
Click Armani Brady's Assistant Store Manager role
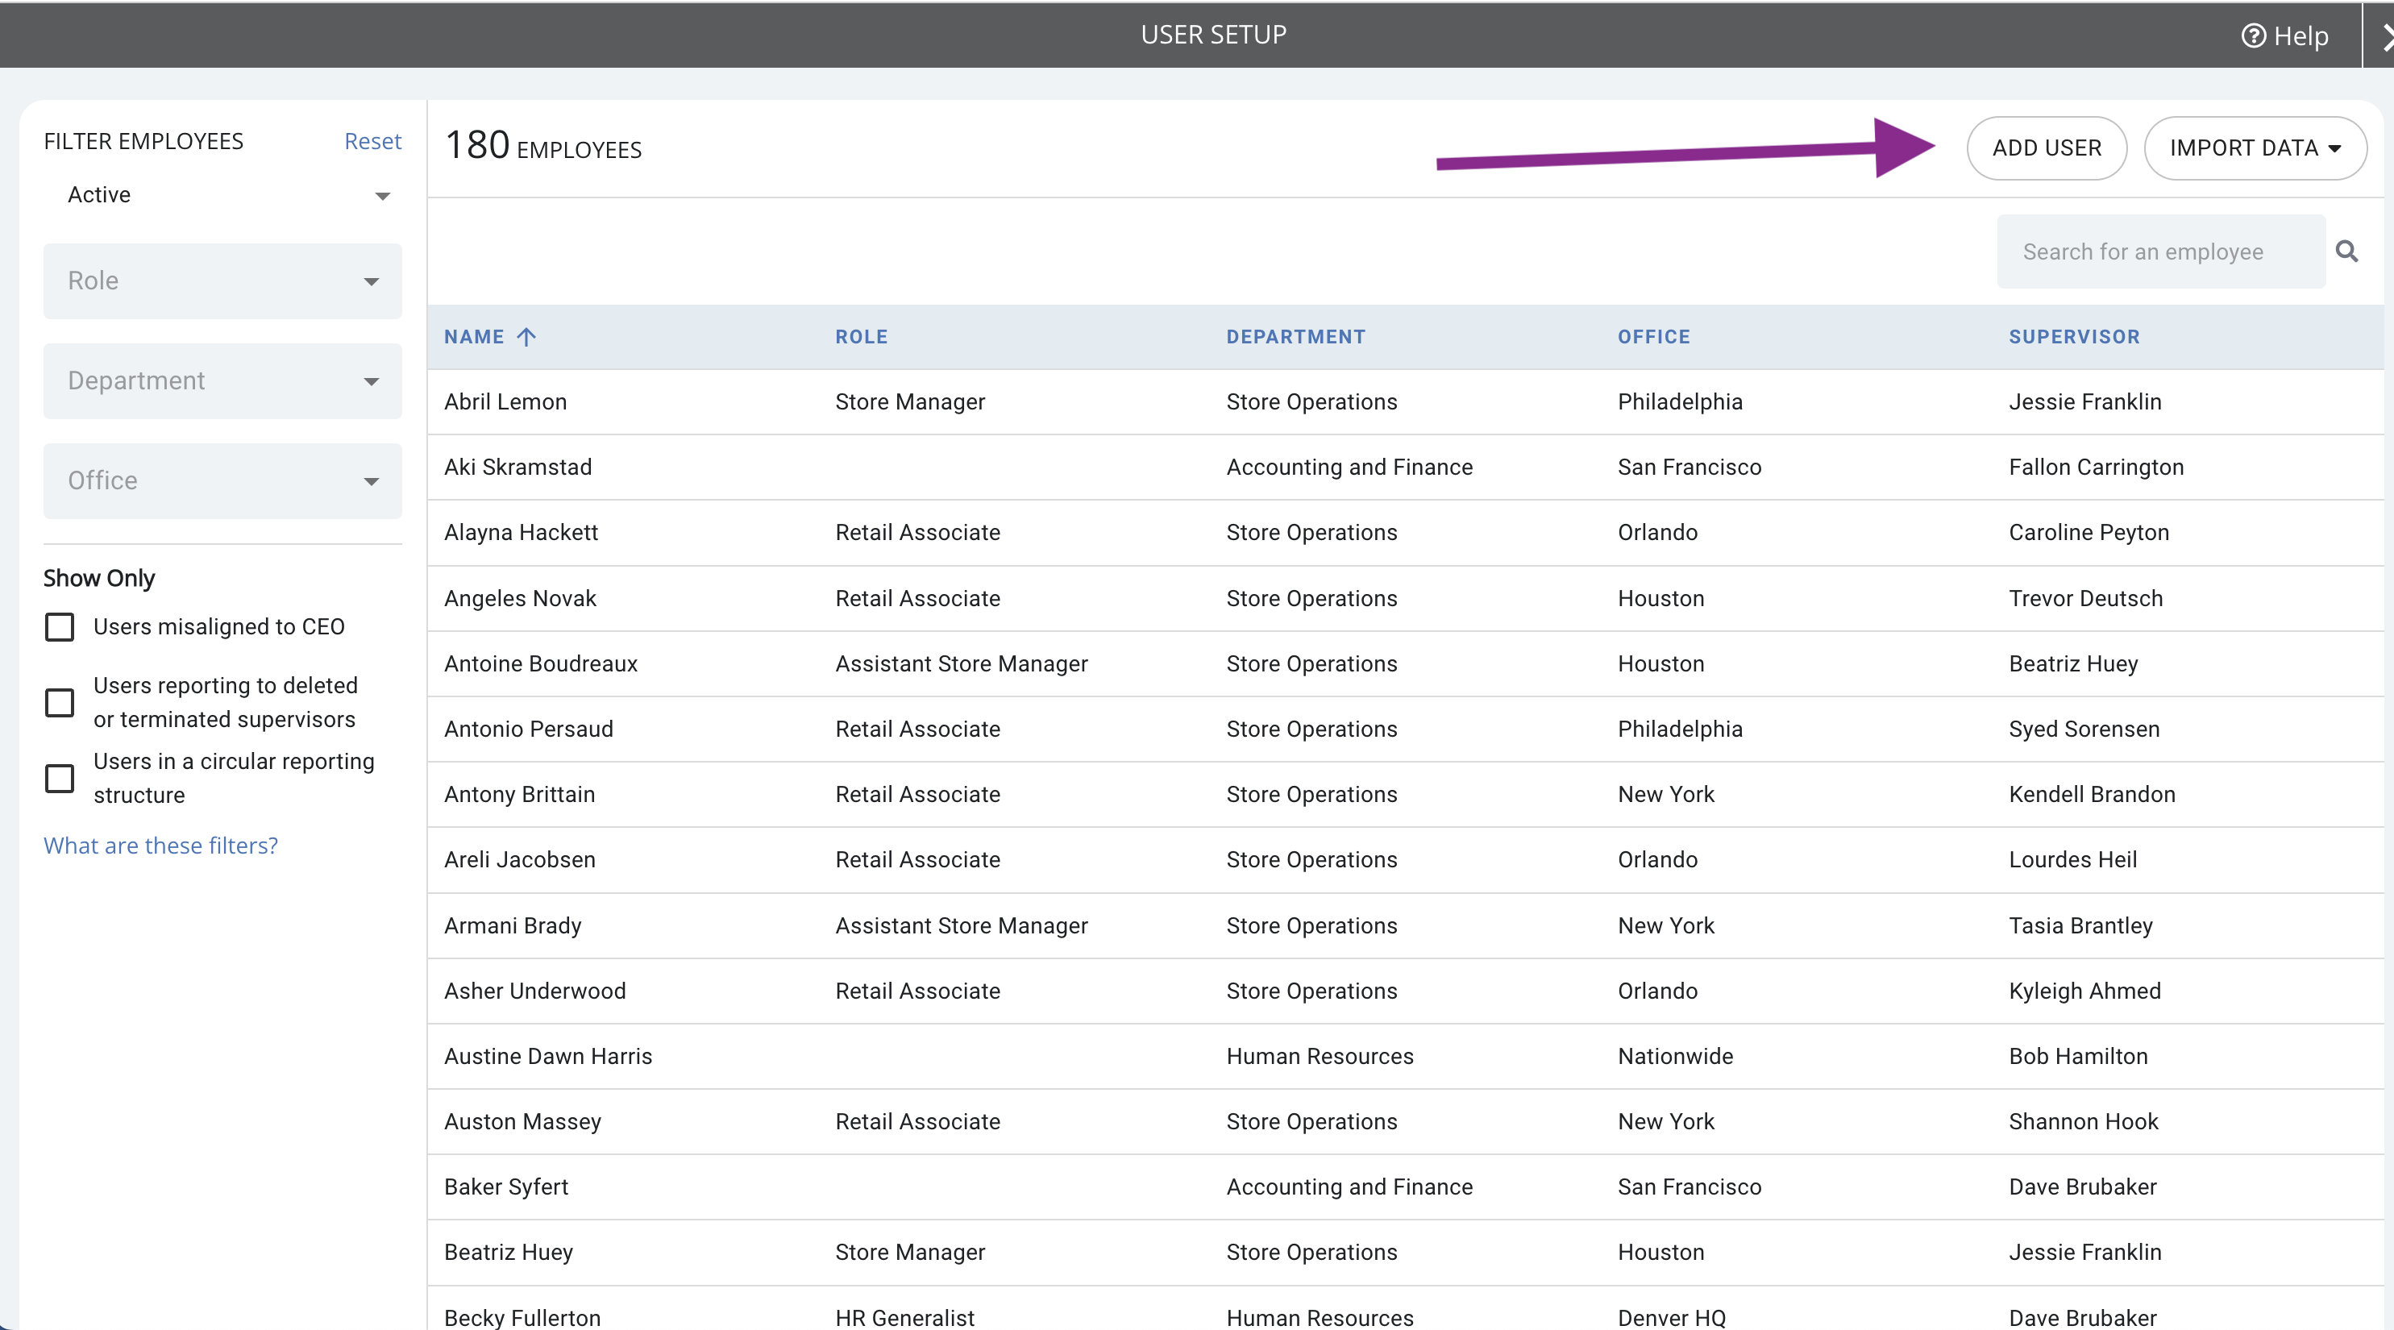click(961, 925)
